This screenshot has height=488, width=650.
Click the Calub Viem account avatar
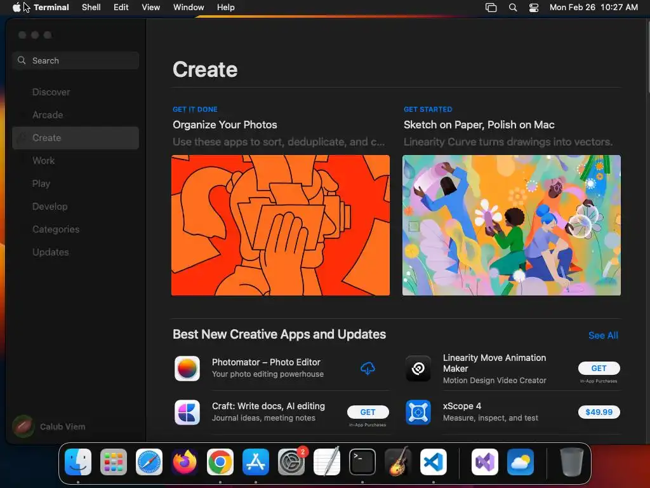point(23,426)
